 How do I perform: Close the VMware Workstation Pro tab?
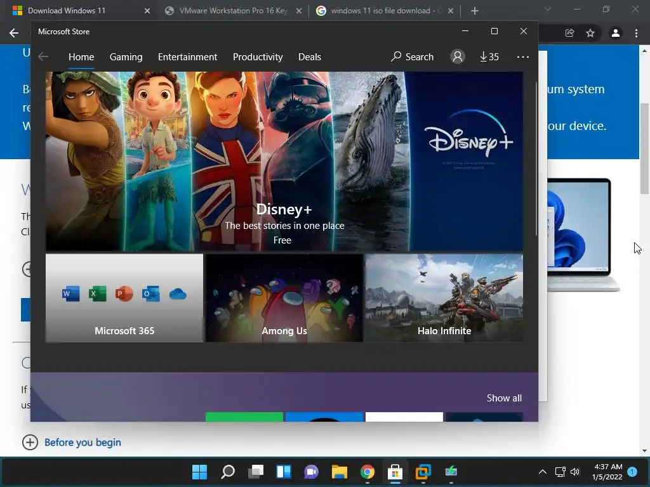(x=298, y=11)
